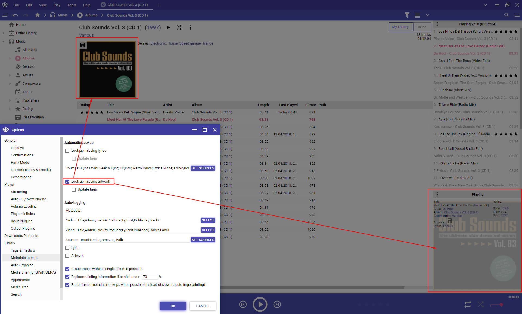
Task: Uncheck Look up missing artwork
Action: tap(67, 182)
